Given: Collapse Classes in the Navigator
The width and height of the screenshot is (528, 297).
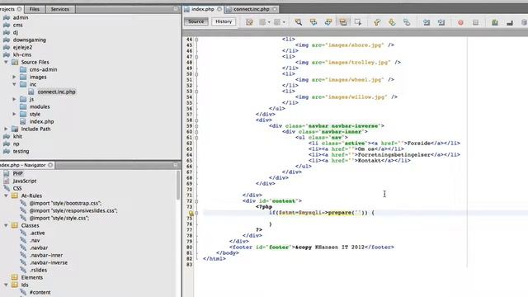Looking at the screenshot, I should point(6,225).
